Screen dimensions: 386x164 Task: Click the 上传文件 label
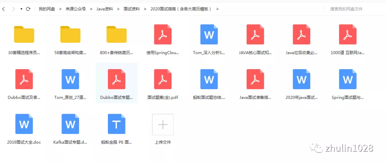point(163,142)
